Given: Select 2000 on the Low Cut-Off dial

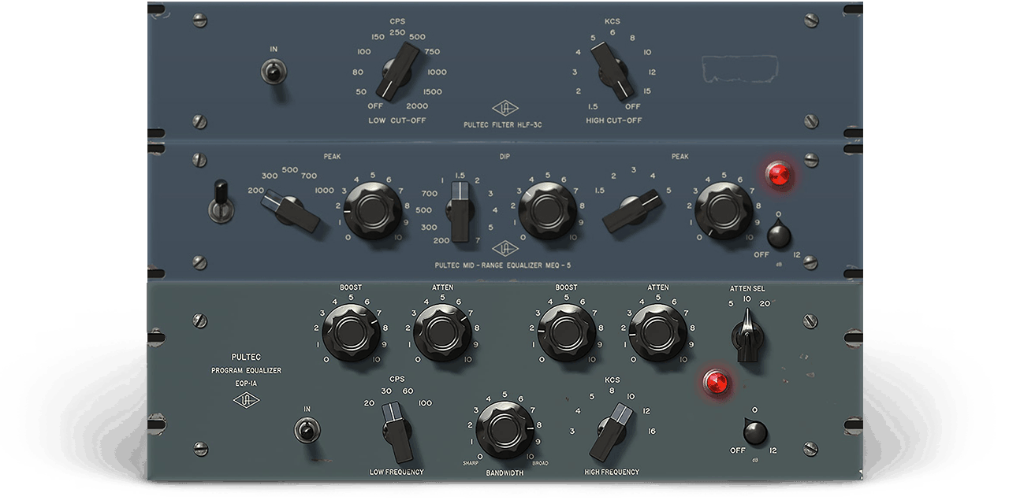Looking at the screenshot, I should tap(417, 106).
